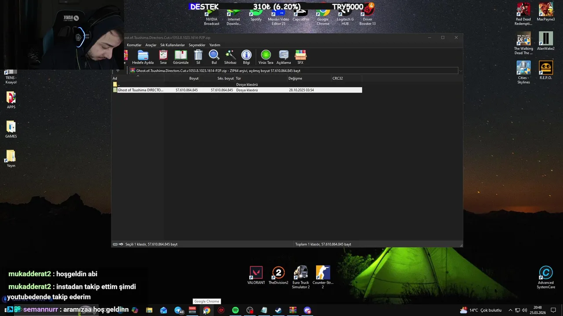
Task: Select the Ghost of Tsushima DIRECTO... folder row
Action: point(238,90)
